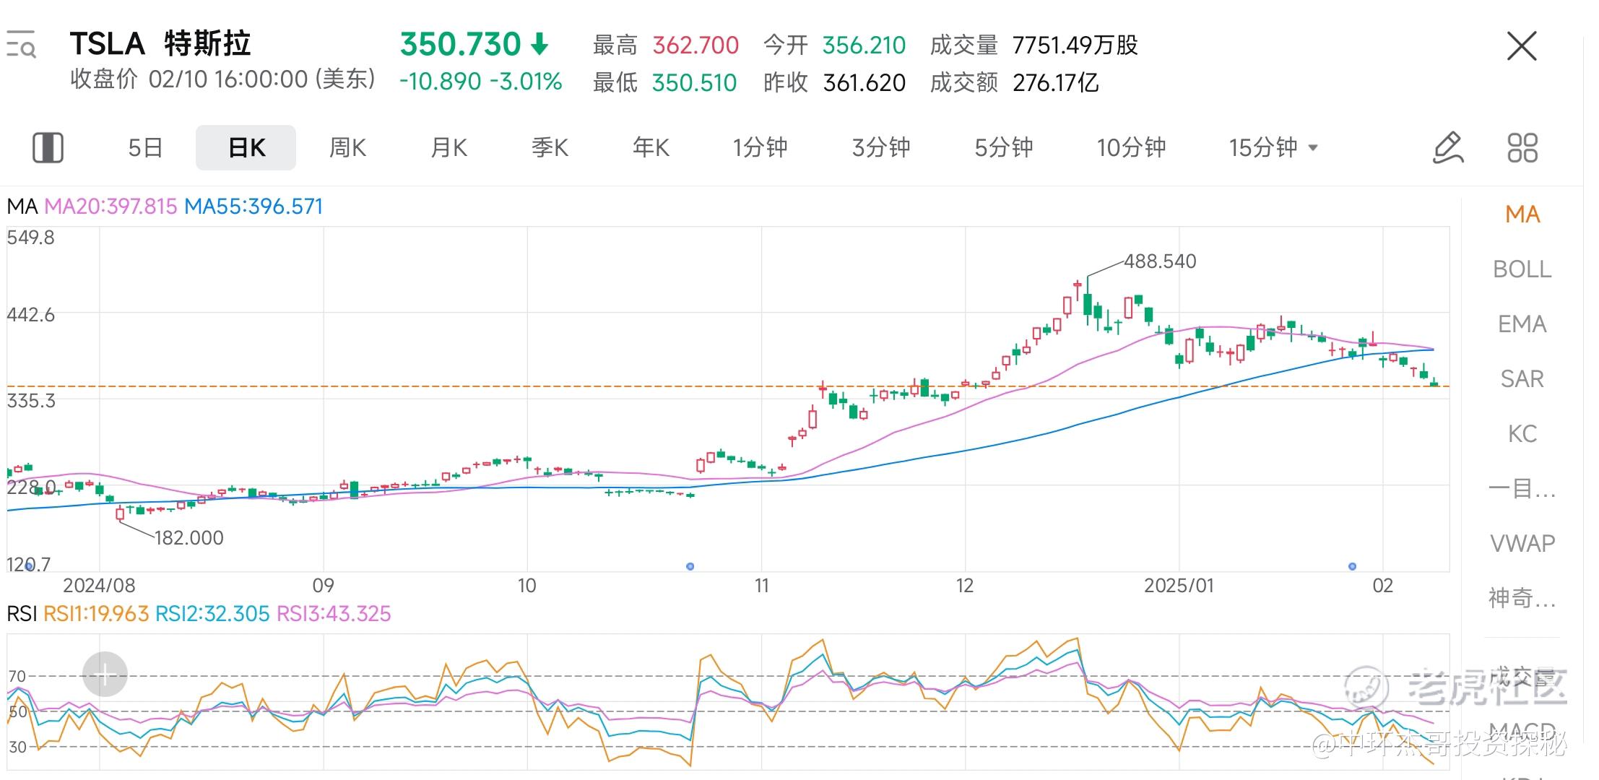Expand the 15分钟 interval dropdown arrow
The width and height of the screenshot is (1599, 780).
click(1313, 147)
